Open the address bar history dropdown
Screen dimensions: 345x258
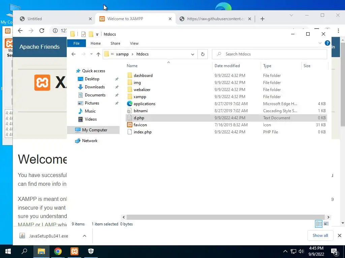(192, 54)
